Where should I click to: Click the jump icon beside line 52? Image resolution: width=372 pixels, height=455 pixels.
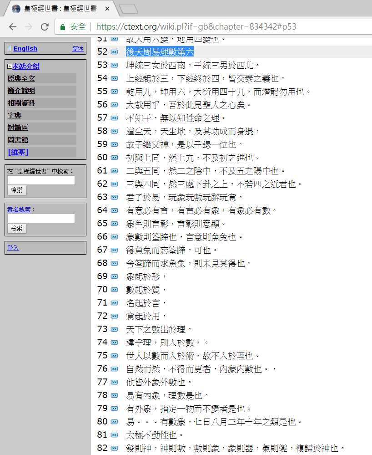tap(114, 52)
